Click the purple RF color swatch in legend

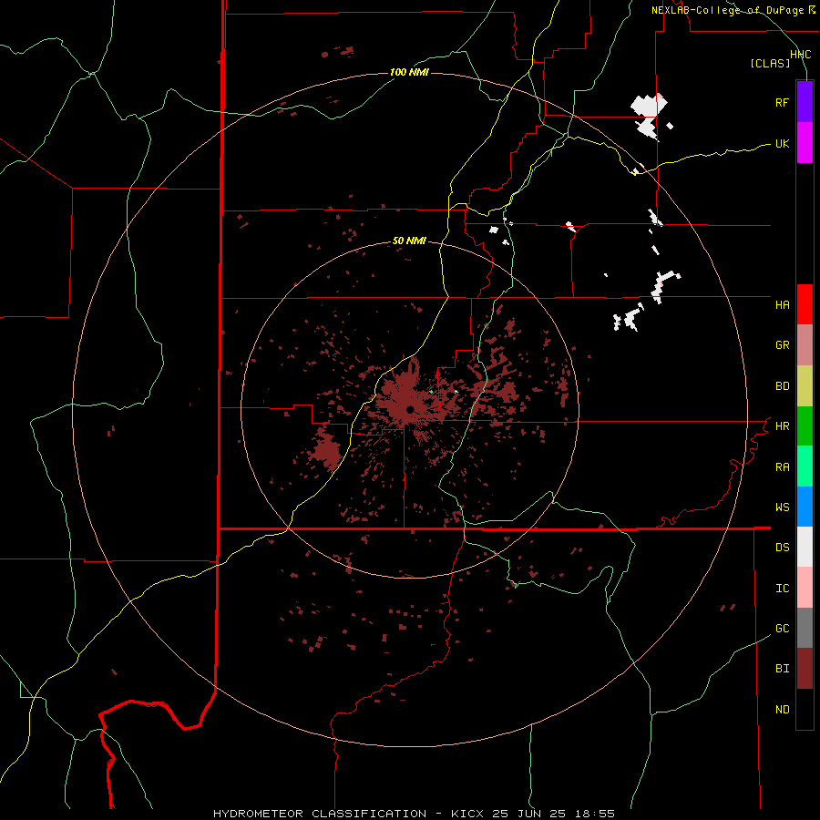tap(805, 102)
